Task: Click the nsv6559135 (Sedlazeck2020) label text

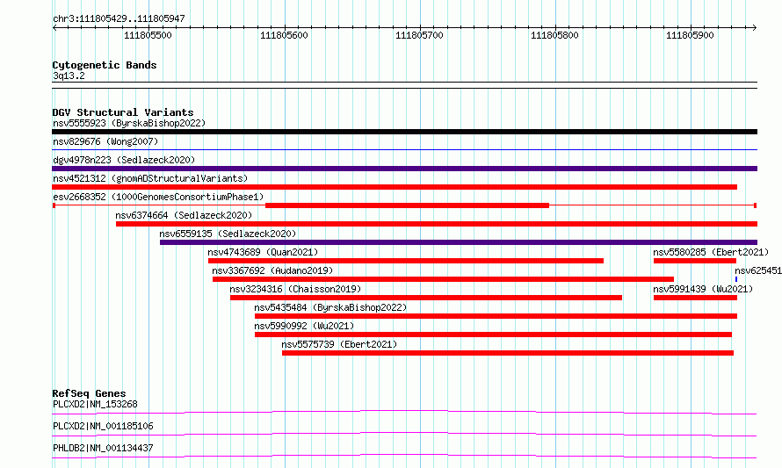Action: pyautogui.click(x=228, y=234)
